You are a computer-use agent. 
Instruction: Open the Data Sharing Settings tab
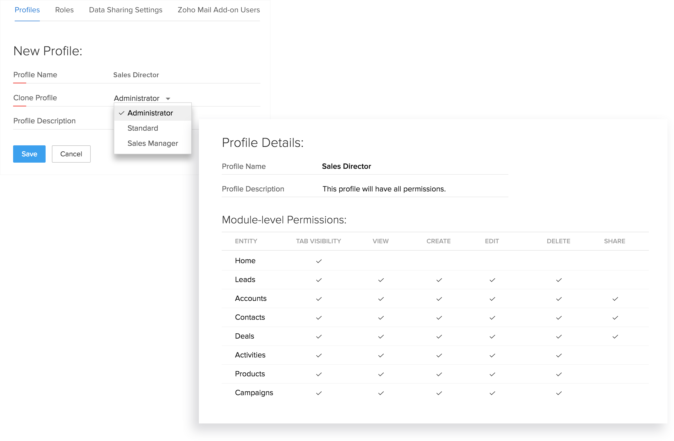[126, 10]
